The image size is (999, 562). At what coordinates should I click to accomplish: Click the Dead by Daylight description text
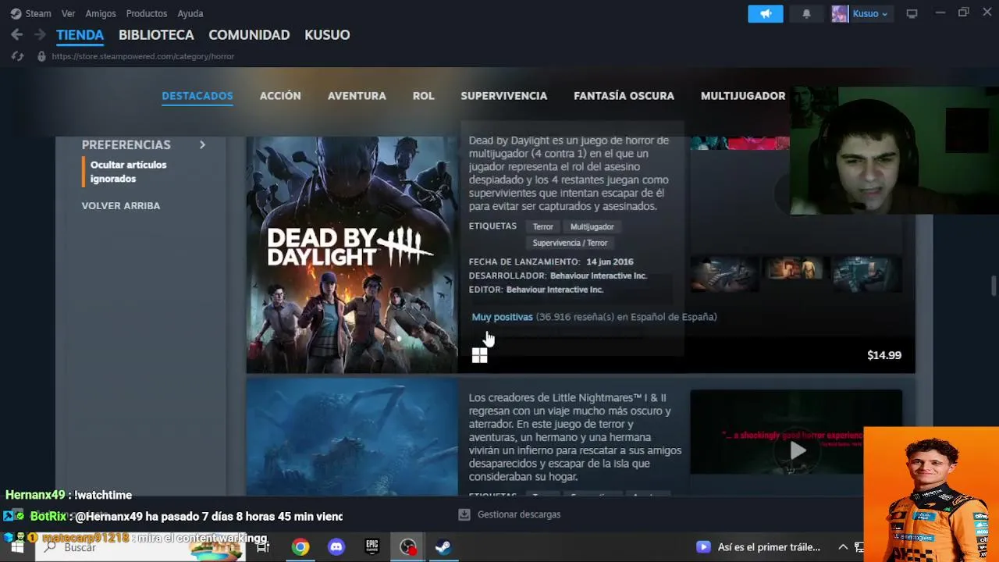569,173
